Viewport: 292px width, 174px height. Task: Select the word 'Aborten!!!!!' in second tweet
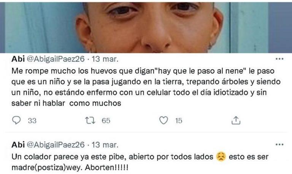[106, 168]
